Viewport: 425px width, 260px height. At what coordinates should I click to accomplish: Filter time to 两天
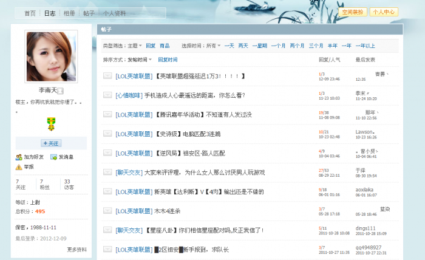[x=243, y=46]
